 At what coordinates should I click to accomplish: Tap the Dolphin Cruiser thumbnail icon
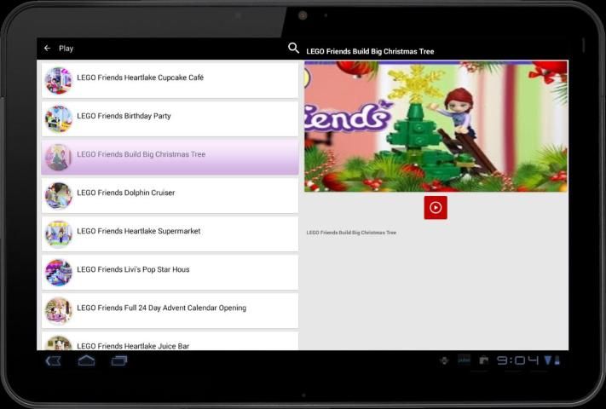[59, 194]
